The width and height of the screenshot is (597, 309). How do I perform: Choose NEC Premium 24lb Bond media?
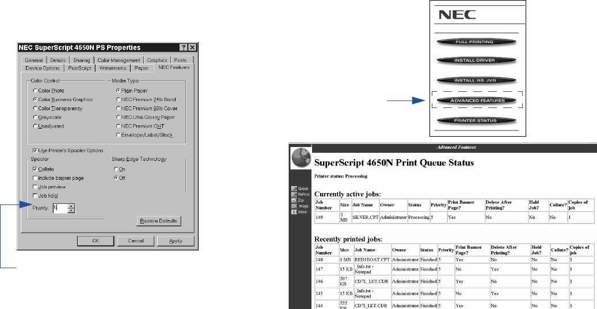118,99
